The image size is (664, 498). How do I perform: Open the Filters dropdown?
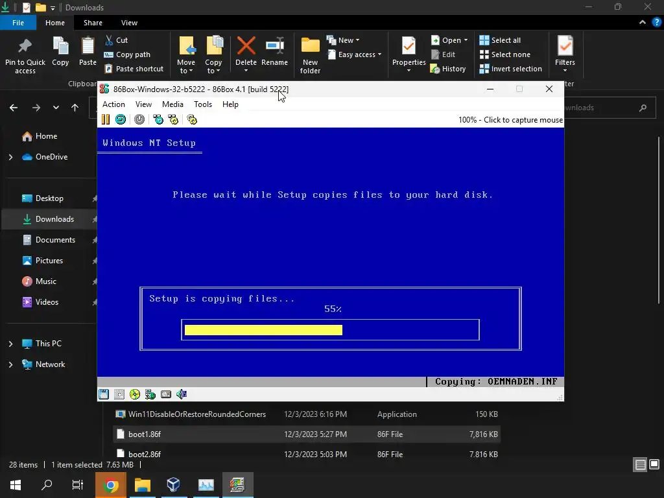pos(565,54)
